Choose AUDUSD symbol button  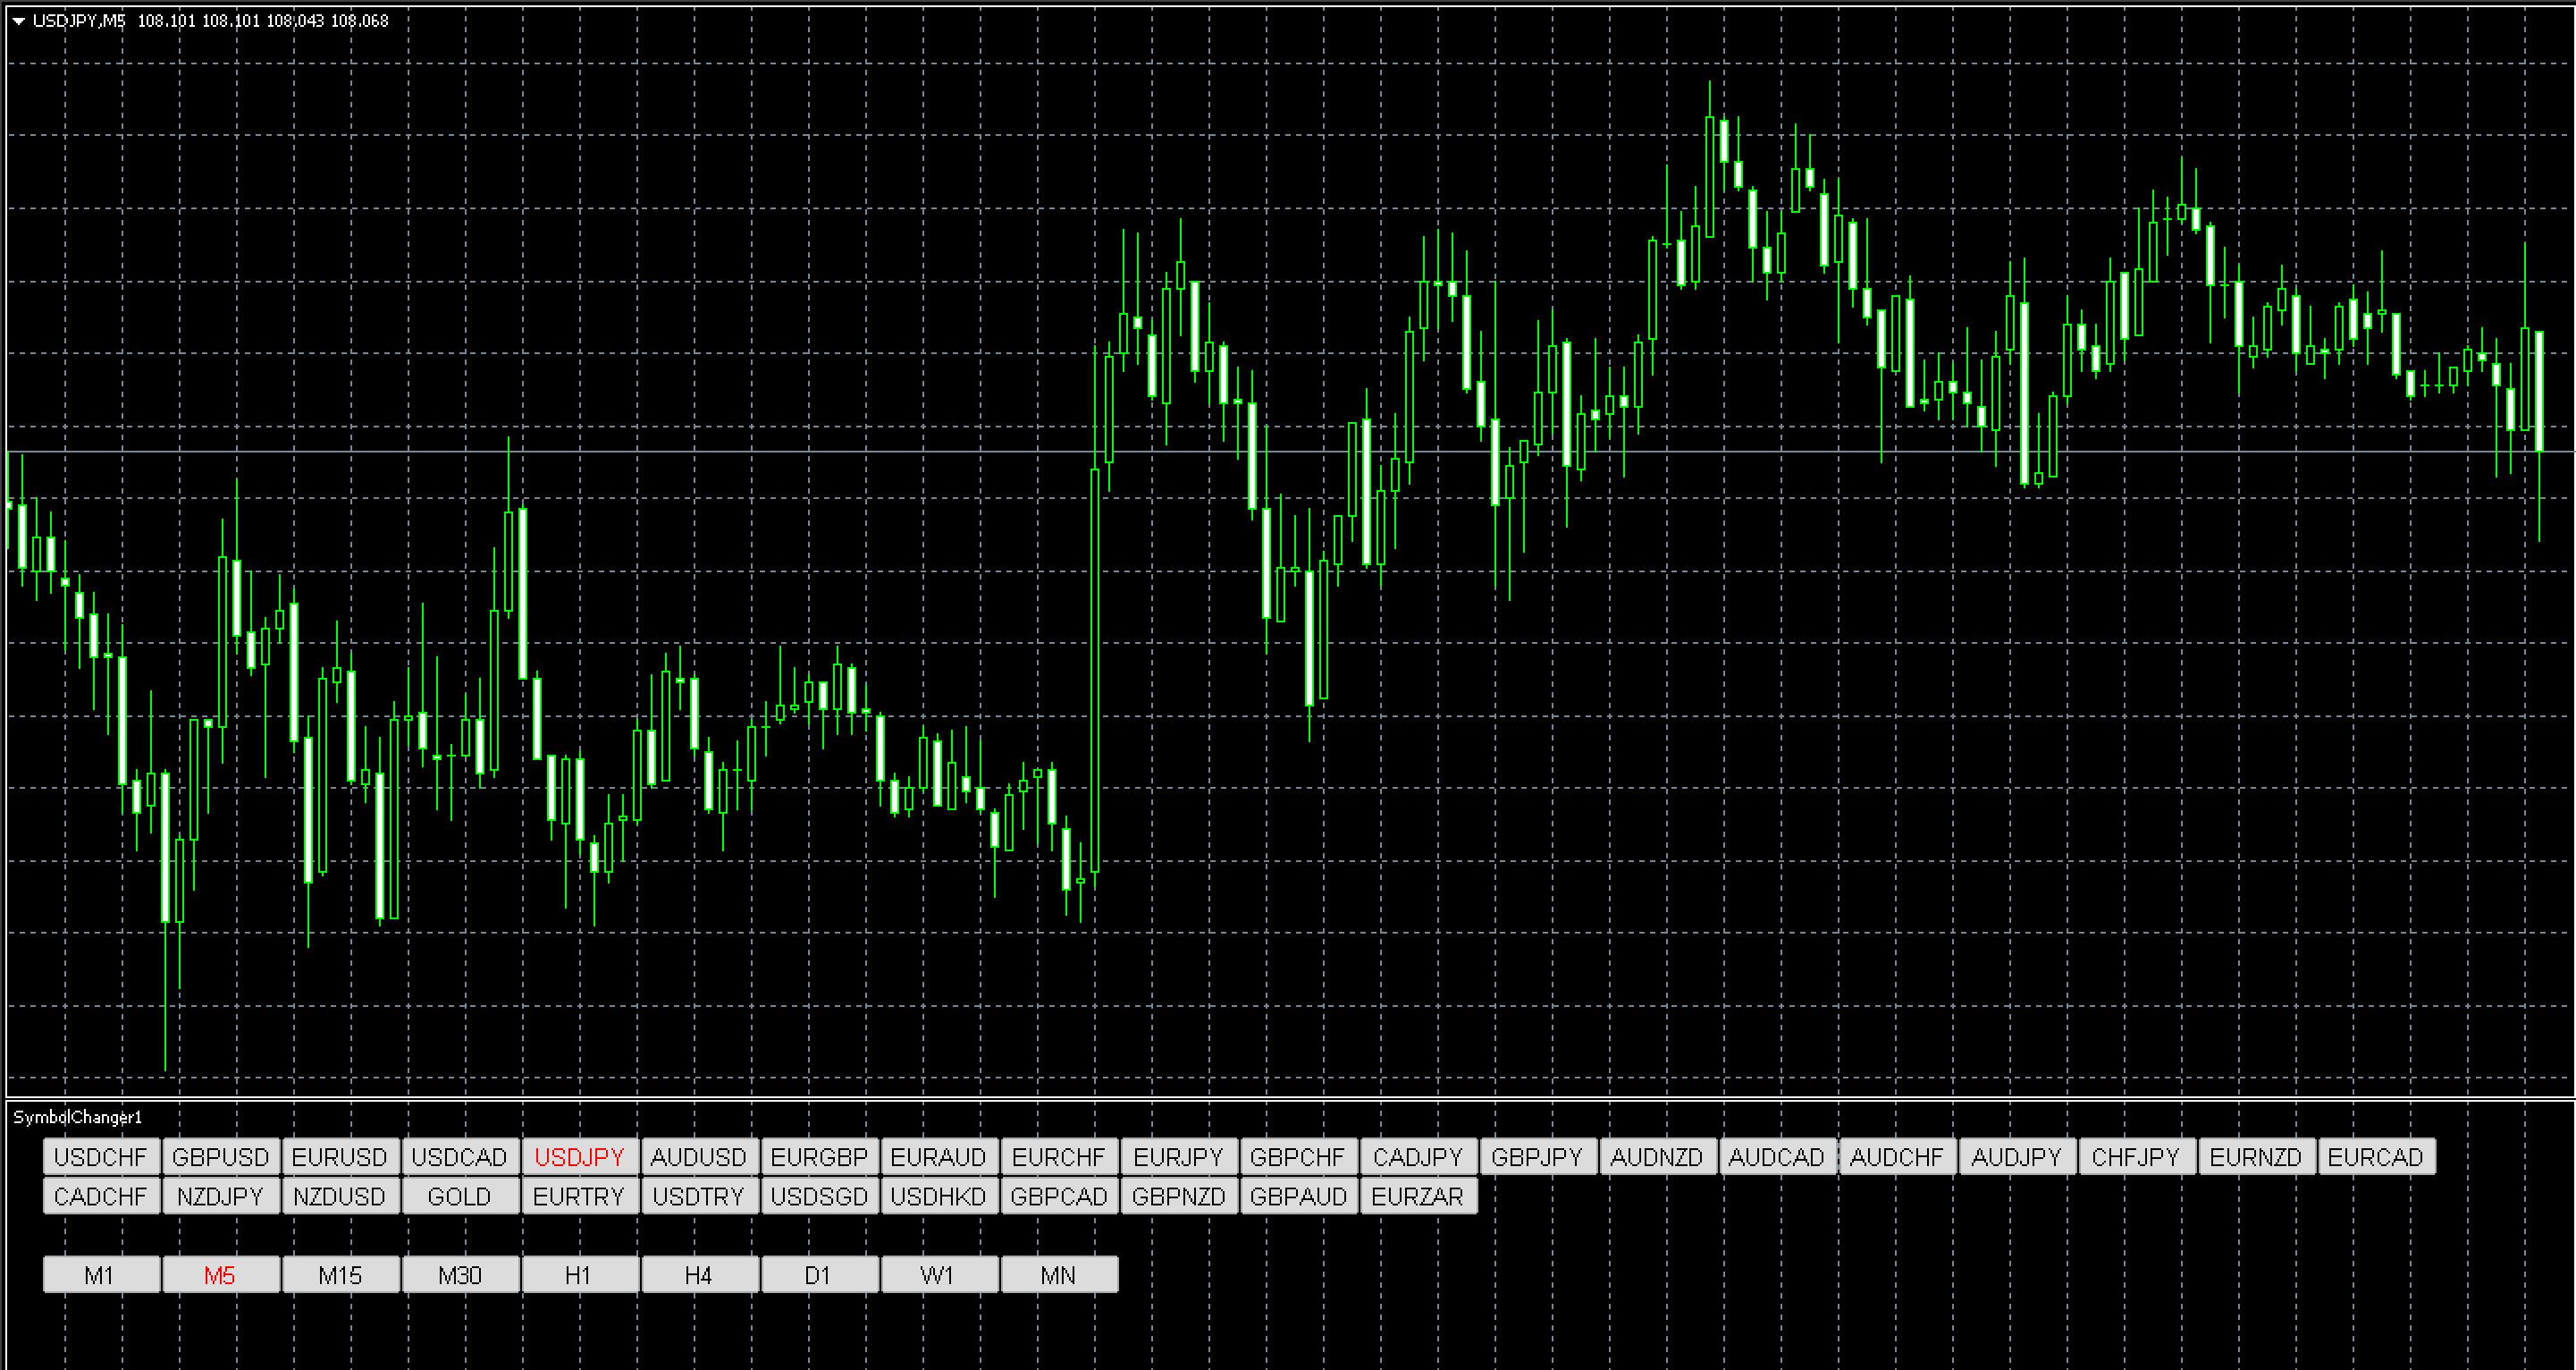click(x=699, y=1157)
